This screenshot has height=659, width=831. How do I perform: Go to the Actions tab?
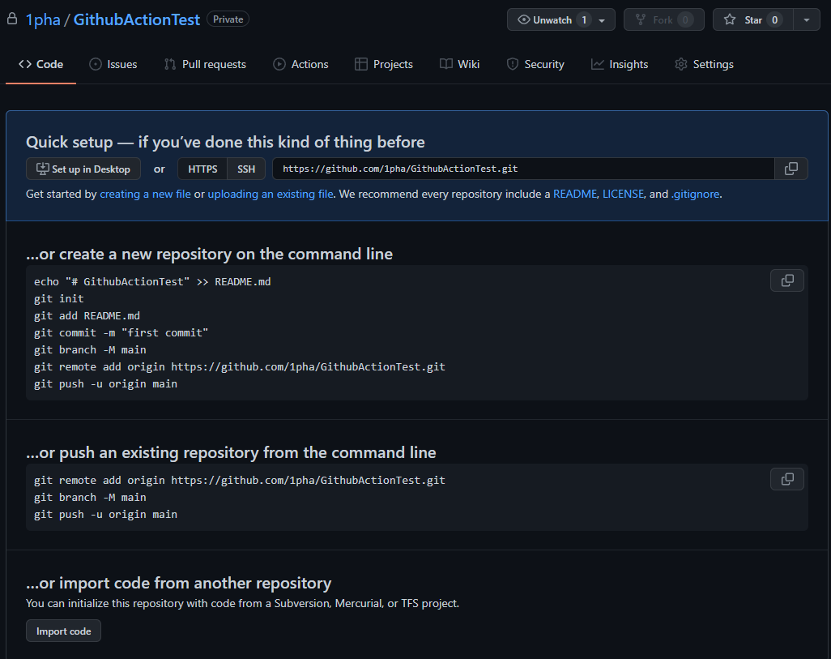point(300,64)
